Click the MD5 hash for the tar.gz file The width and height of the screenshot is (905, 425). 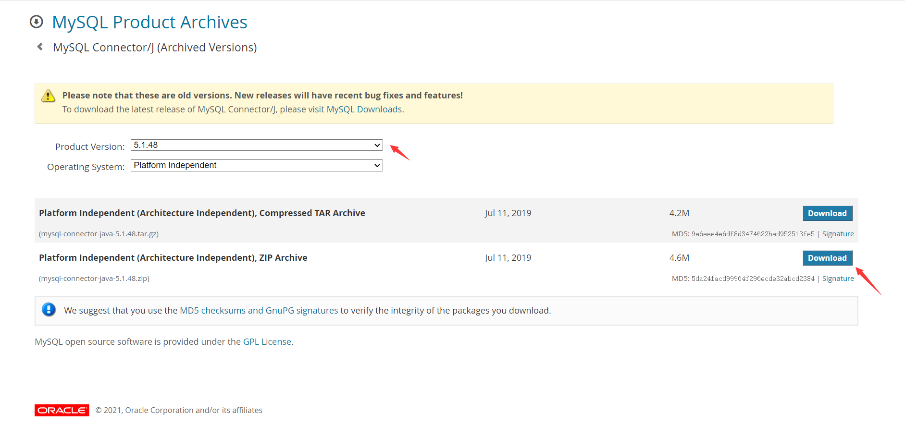[753, 234]
